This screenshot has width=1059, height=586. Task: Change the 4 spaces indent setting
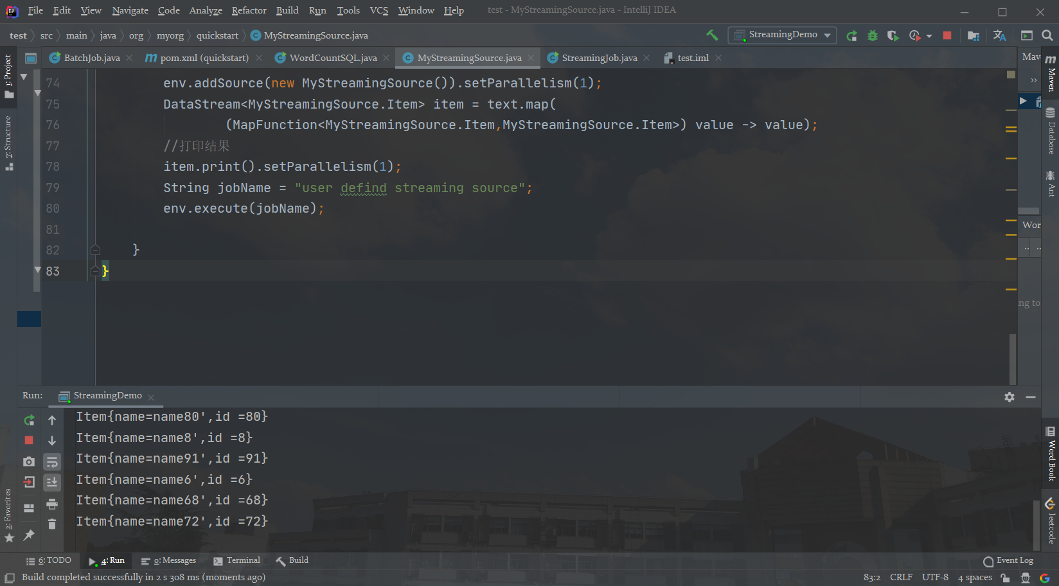(x=975, y=577)
